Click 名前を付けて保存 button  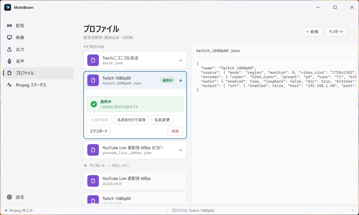point(131,120)
